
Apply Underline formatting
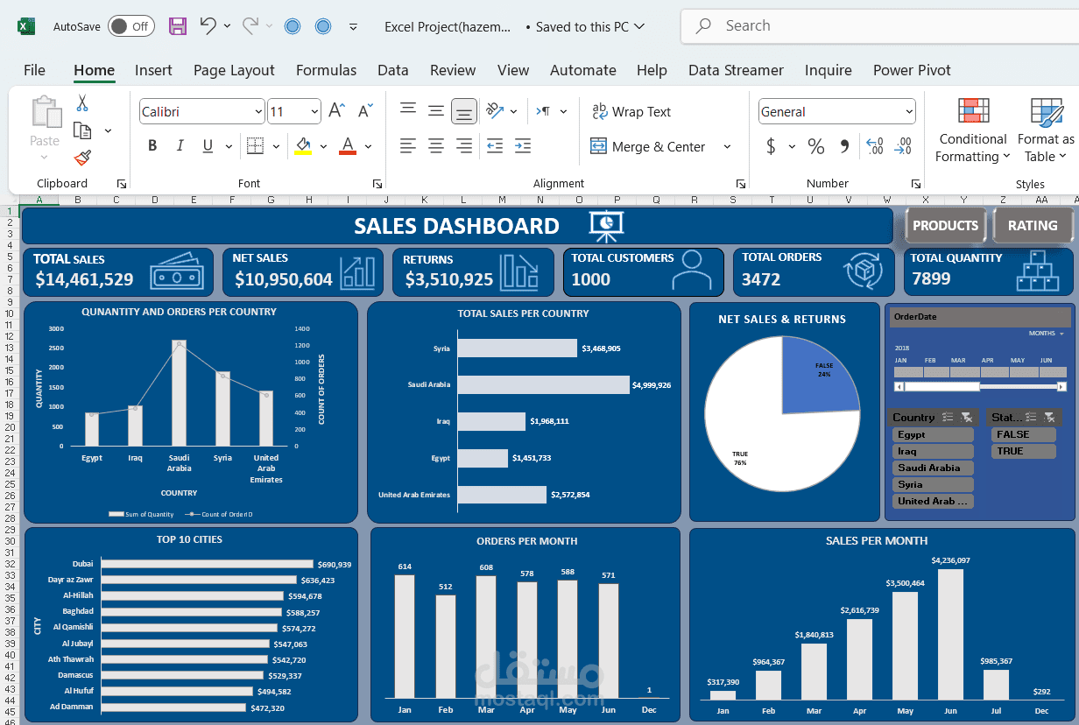coord(208,146)
